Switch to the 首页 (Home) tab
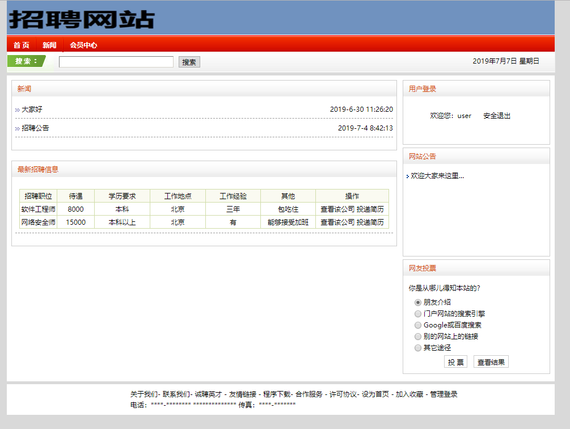 point(20,44)
